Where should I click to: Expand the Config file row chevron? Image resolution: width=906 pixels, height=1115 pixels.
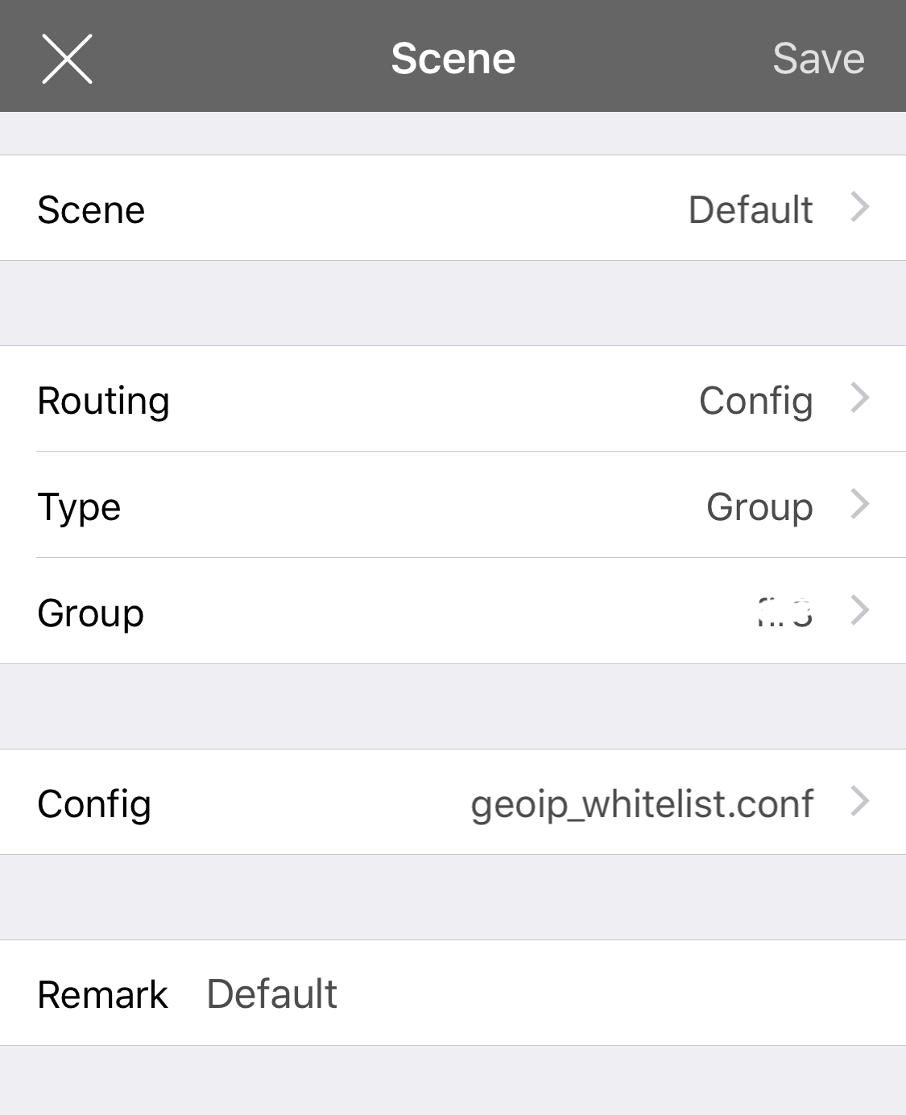pos(860,801)
